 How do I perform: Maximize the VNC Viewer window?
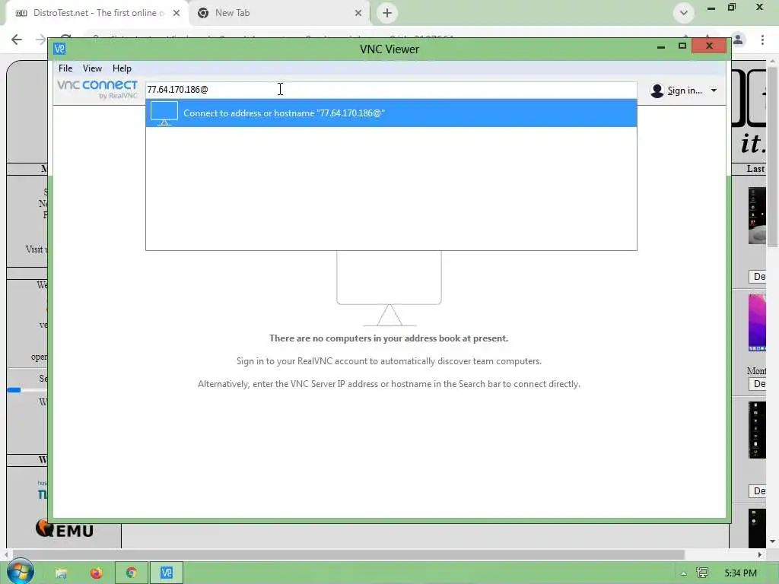[682, 46]
